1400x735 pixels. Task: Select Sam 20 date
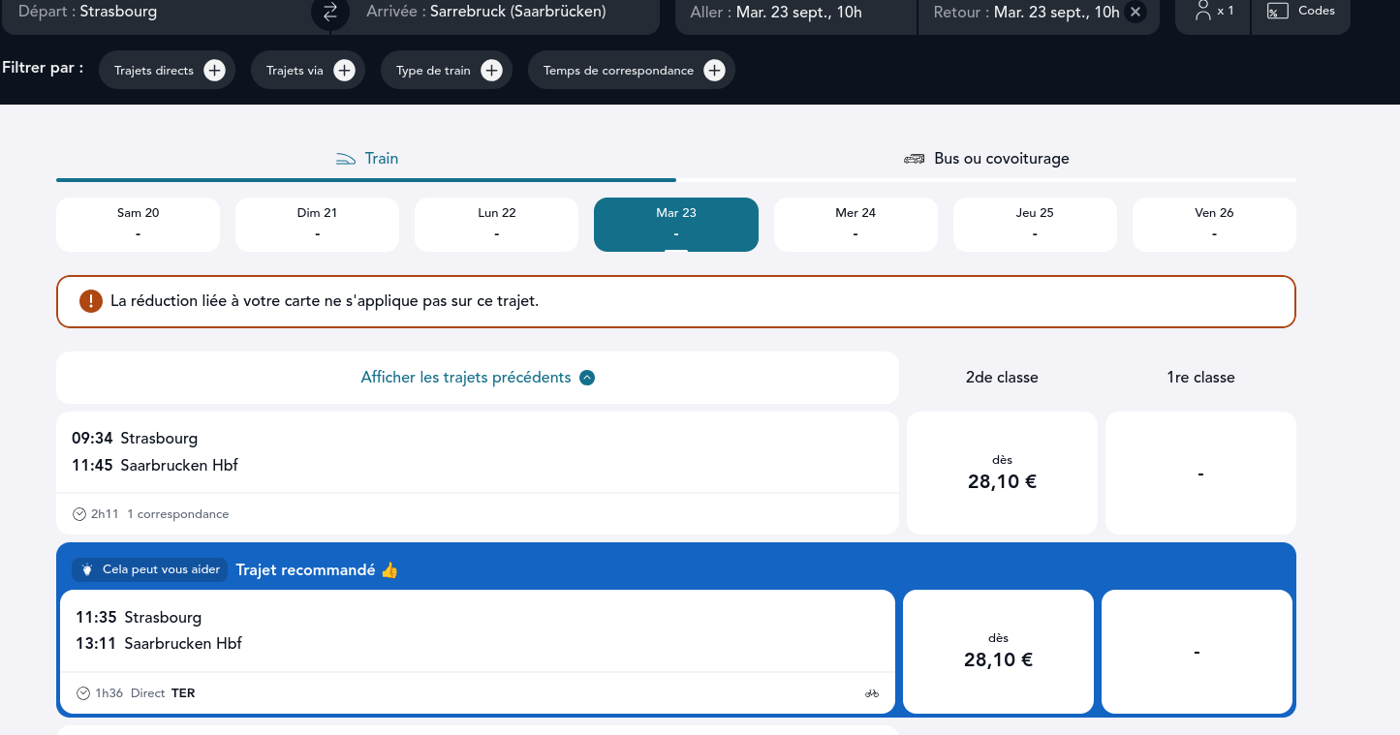click(x=138, y=224)
